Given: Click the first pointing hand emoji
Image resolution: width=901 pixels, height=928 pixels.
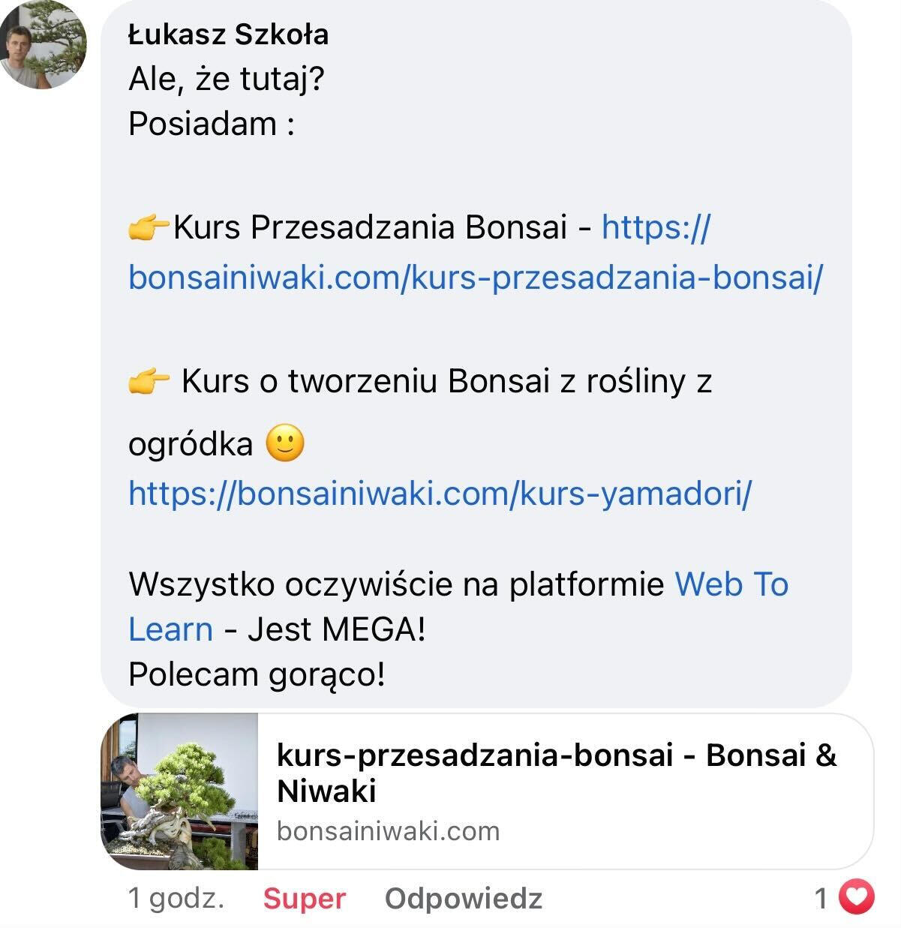Looking at the screenshot, I should point(149,227).
